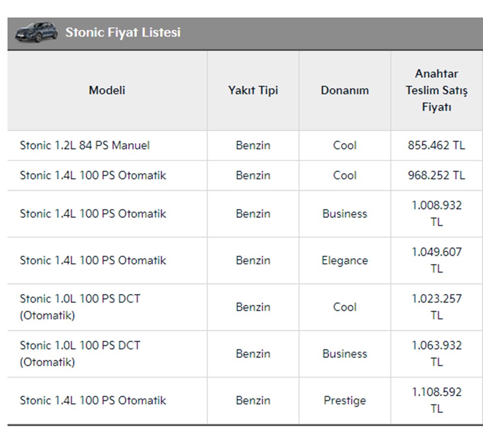
Task: Click the Benzin cell in the Prestige row
Action: point(253,401)
